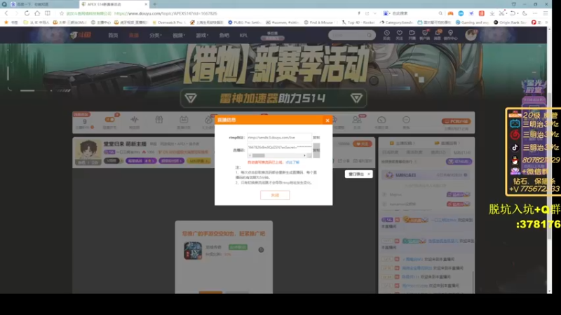
Task: Click the green button in promotion card
Action: [238, 247]
